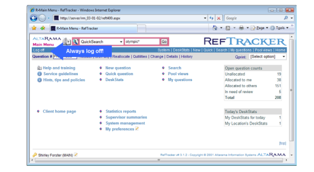
Task: Open the Qprint Select option dropdown
Action: 268,56
